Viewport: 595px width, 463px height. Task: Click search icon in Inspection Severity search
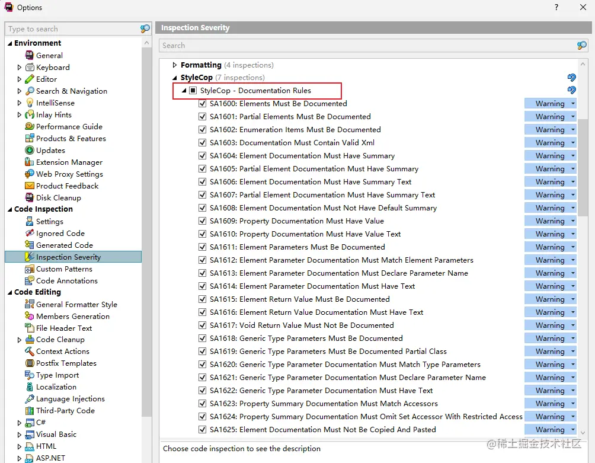coord(582,46)
